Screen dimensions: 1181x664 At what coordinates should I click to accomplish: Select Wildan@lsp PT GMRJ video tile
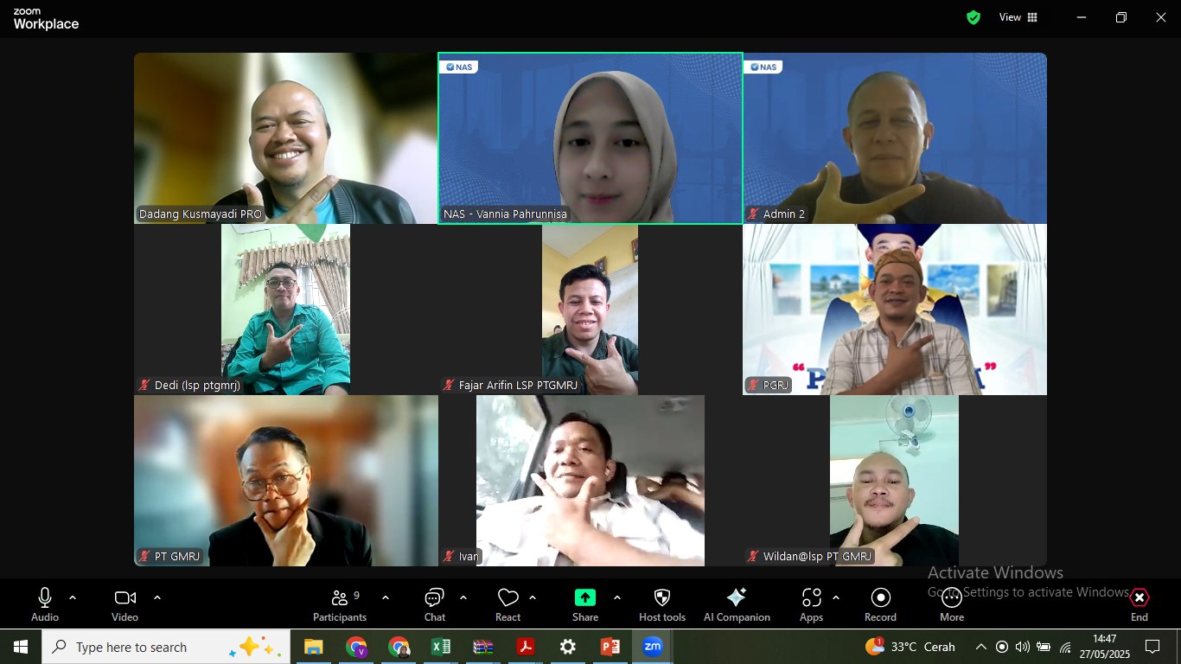[x=895, y=481]
